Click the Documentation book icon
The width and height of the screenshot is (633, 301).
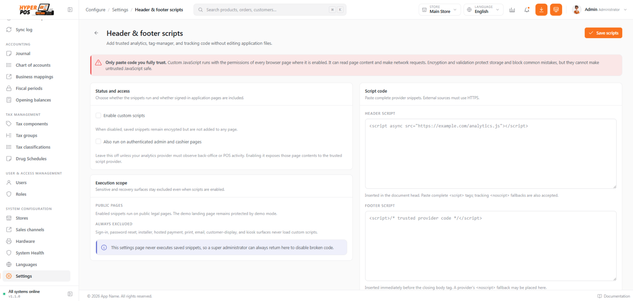599,296
